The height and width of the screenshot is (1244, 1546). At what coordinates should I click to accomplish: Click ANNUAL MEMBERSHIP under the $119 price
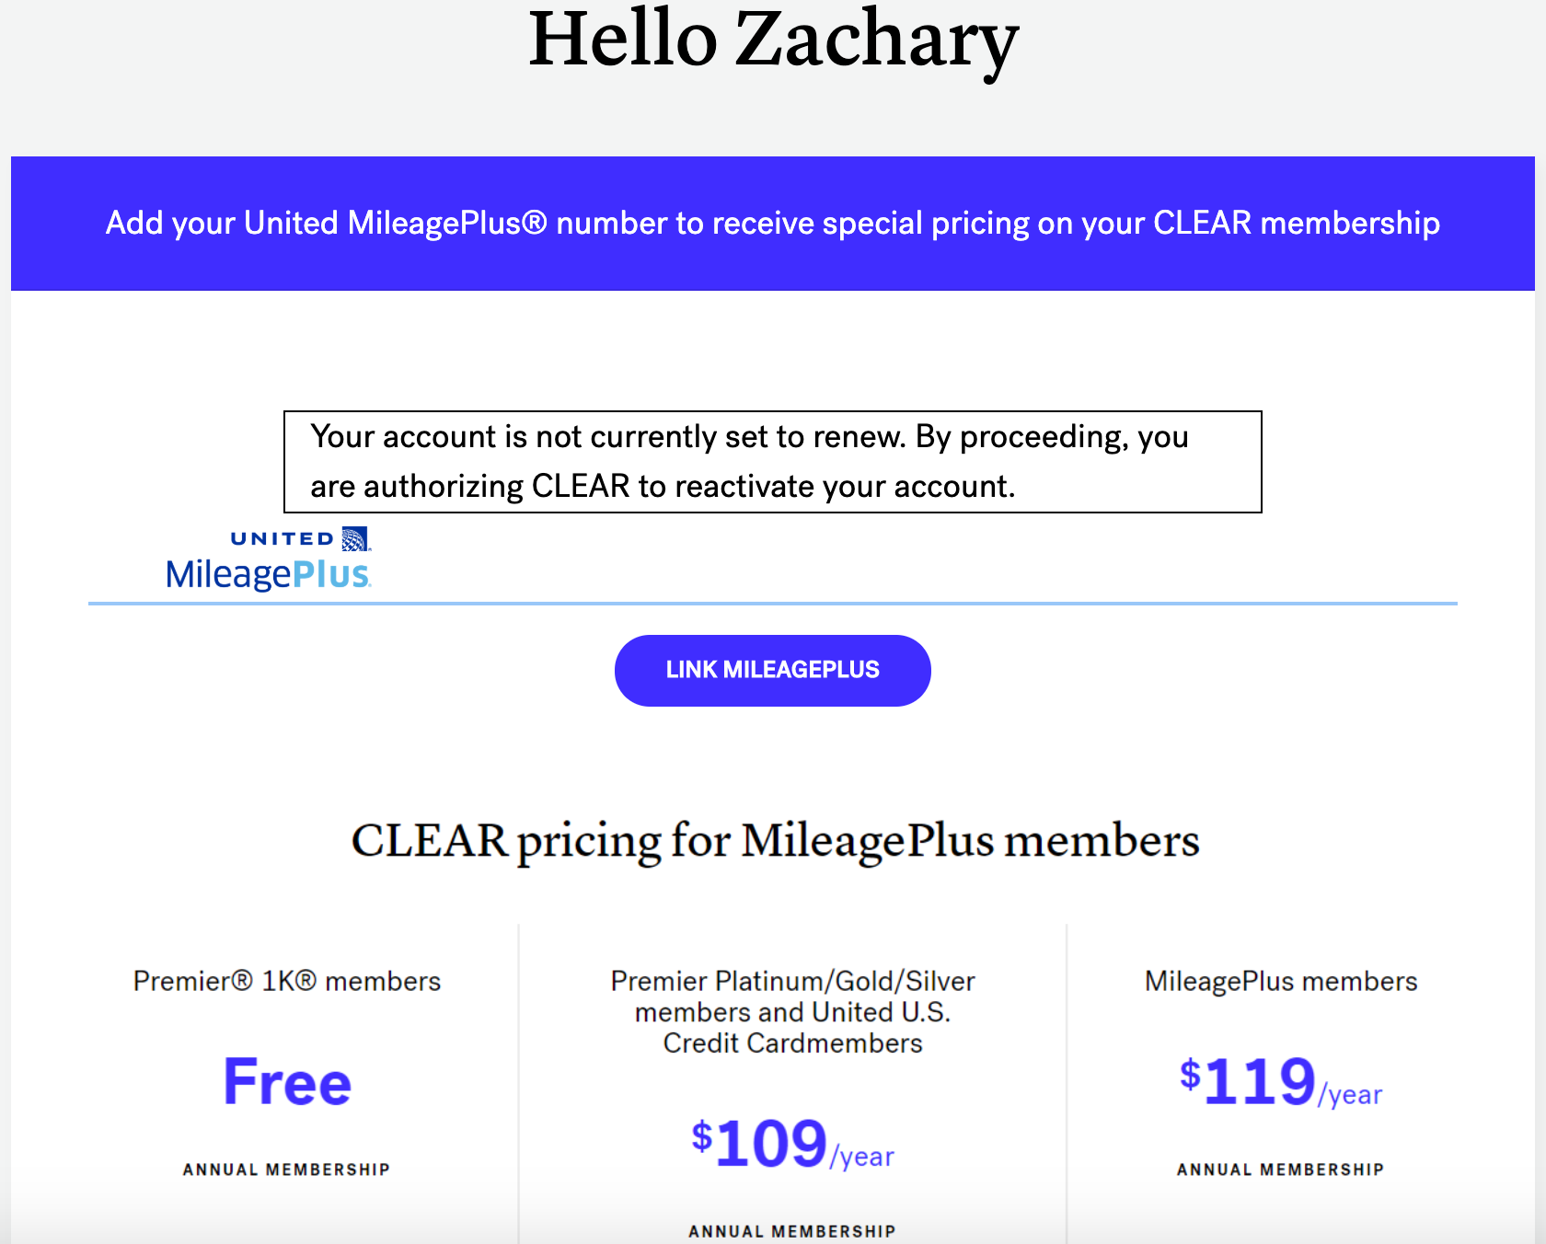[x=1280, y=1169]
